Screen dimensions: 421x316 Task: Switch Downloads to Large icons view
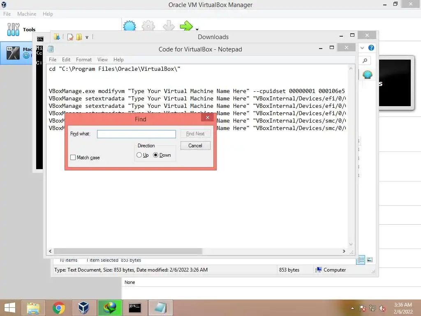pos(370,260)
